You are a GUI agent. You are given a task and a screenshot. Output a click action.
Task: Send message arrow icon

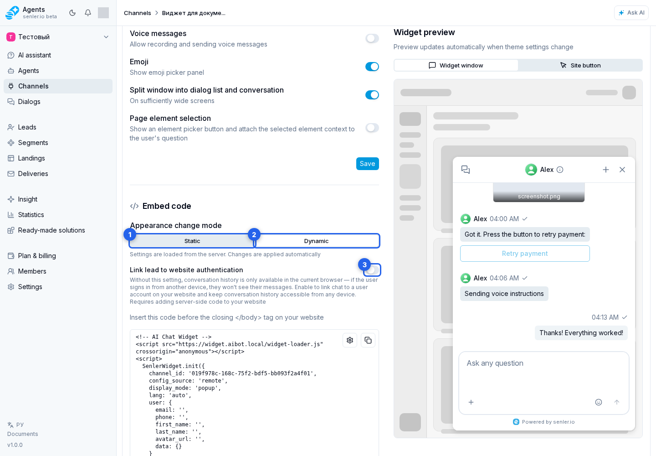[617, 402]
